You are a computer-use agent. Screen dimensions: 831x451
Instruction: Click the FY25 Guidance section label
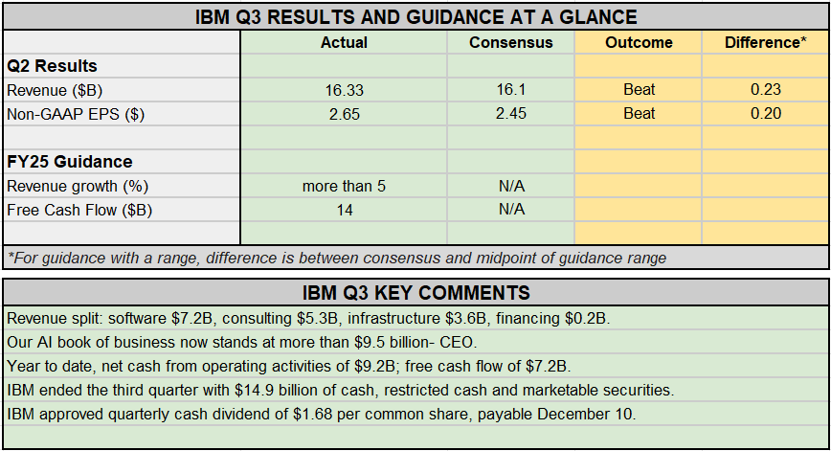click(69, 162)
